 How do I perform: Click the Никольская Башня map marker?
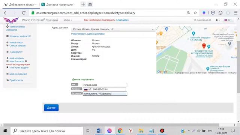point(208,69)
